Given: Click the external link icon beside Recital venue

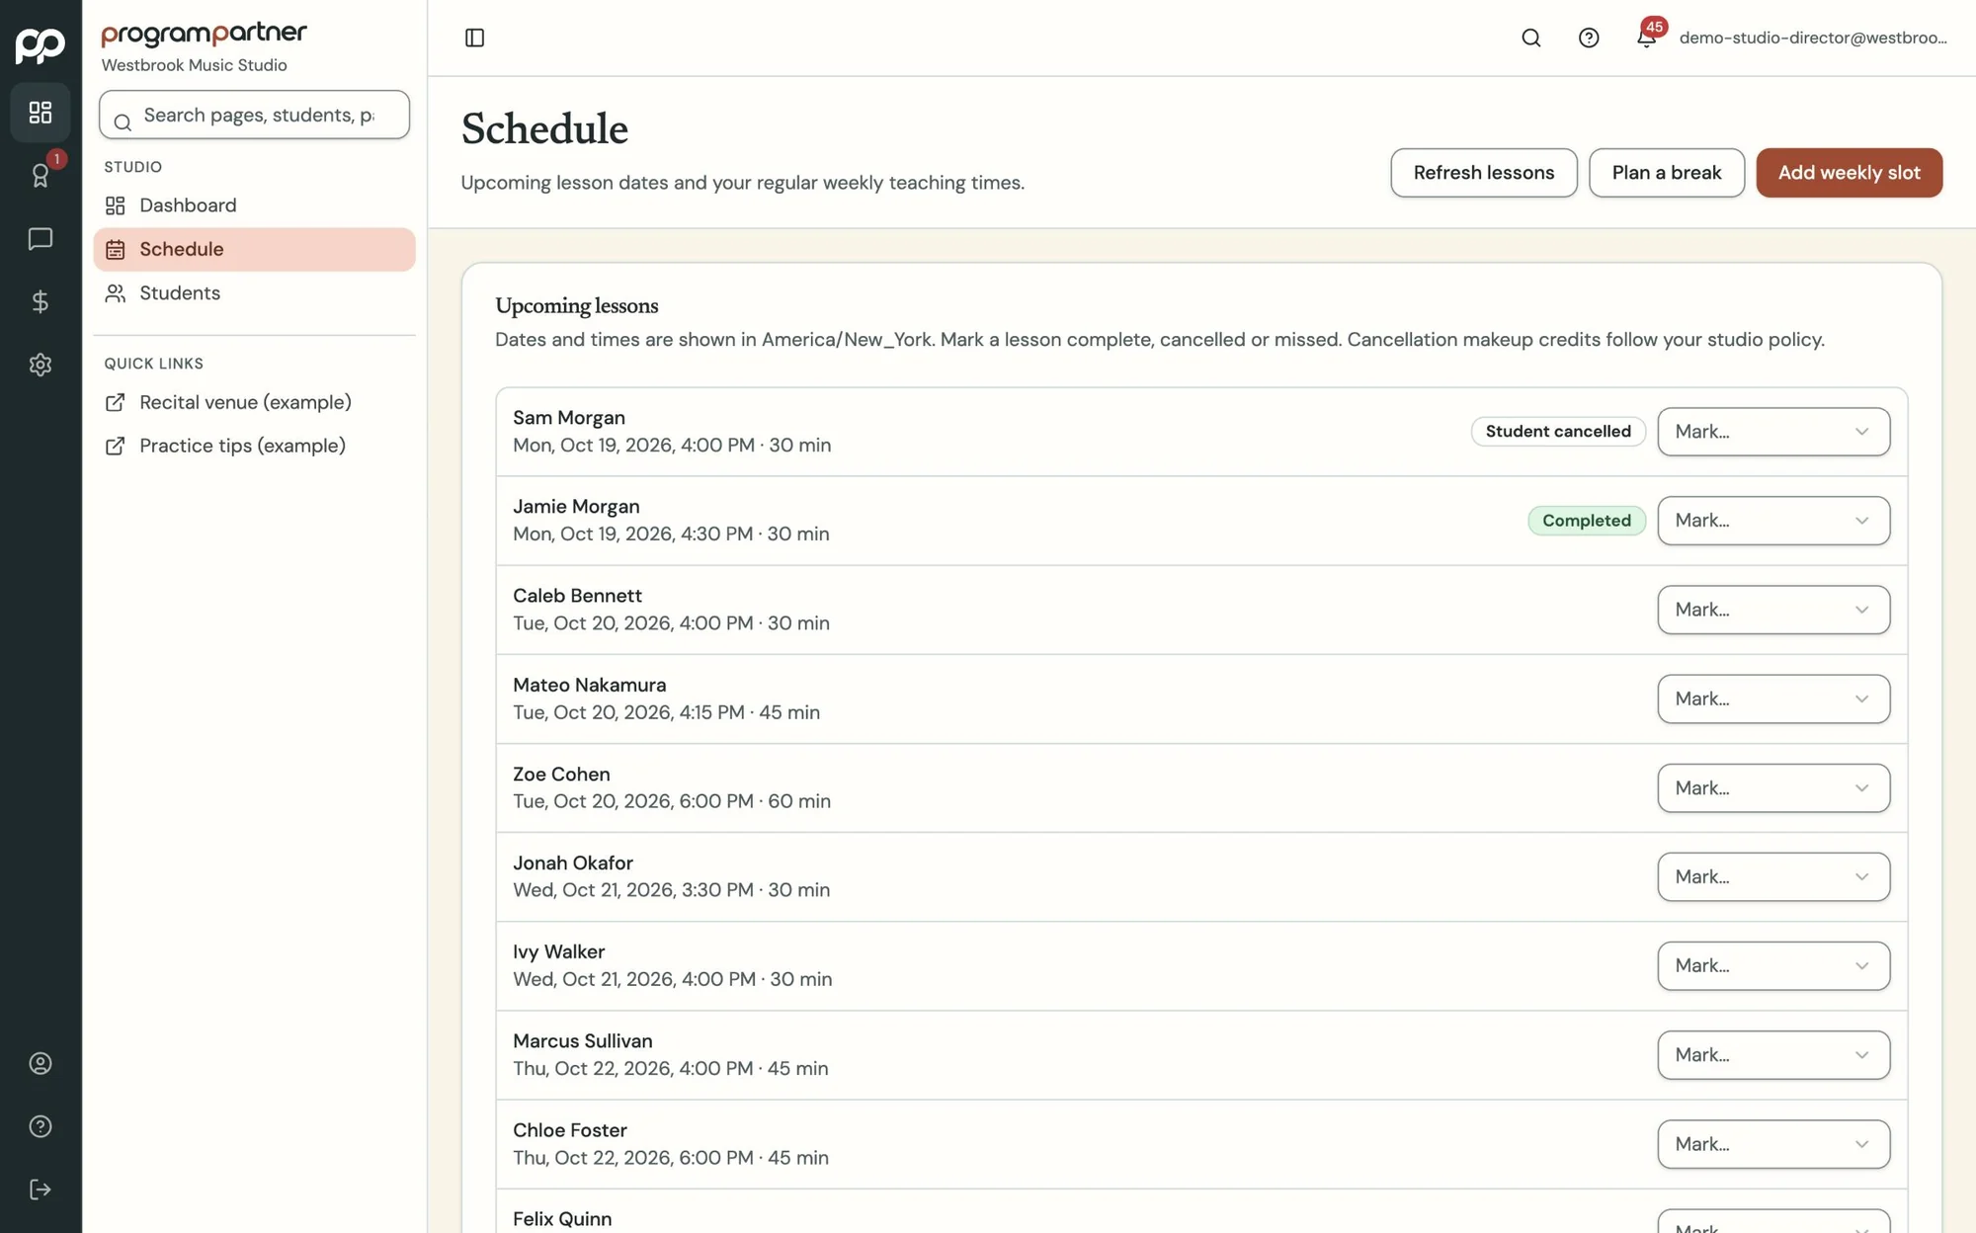Looking at the screenshot, I should (116, 402).
